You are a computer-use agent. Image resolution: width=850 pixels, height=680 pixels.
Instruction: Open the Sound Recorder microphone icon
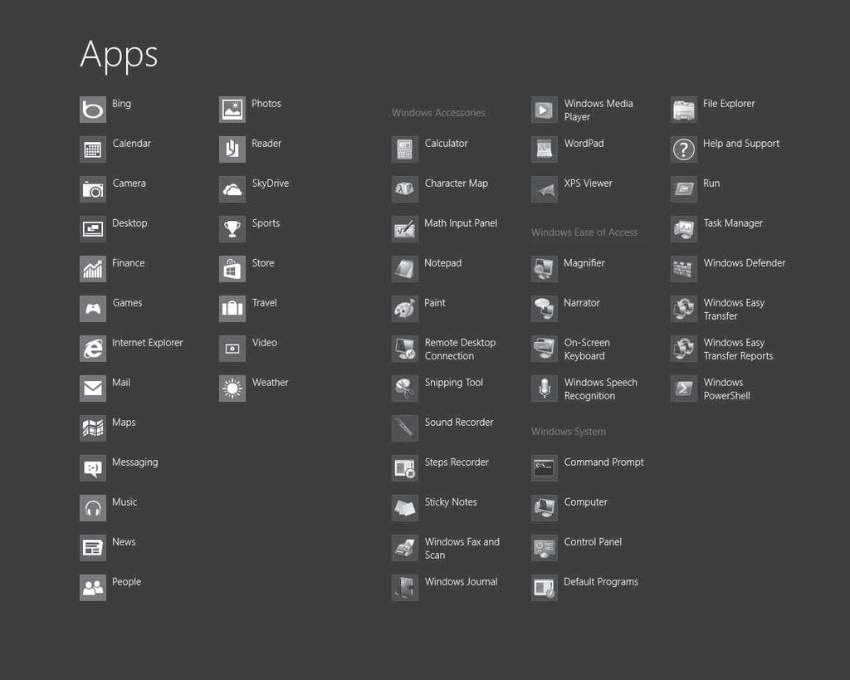[405, 428]
